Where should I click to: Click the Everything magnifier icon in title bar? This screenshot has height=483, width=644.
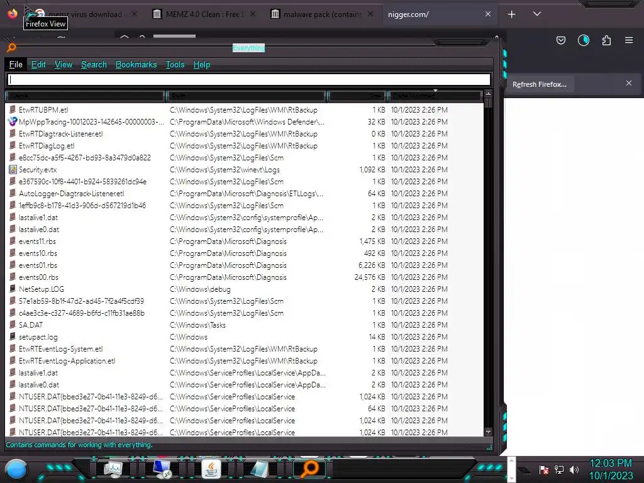pyautogui.click(x=11, y=48)
